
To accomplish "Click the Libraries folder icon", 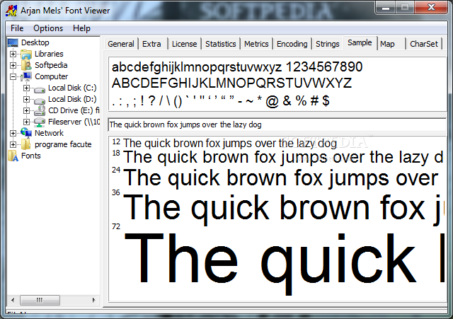I will pyautogui.click(x=26, y=54).
